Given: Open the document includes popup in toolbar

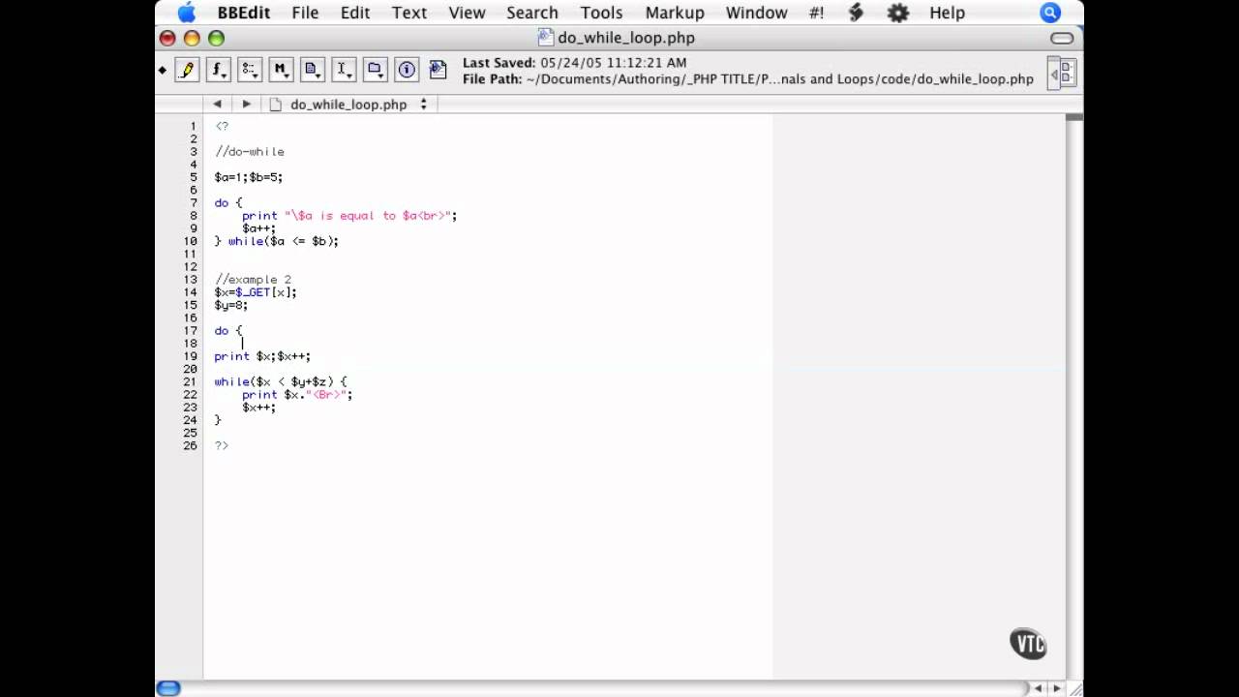Looking at the screenshot, I should coord(312,70).
